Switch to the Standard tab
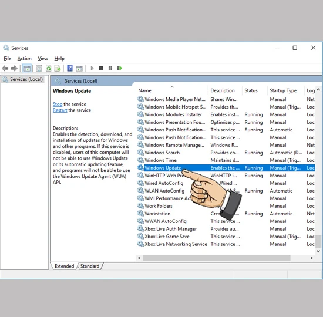 (x=90, y=266)
